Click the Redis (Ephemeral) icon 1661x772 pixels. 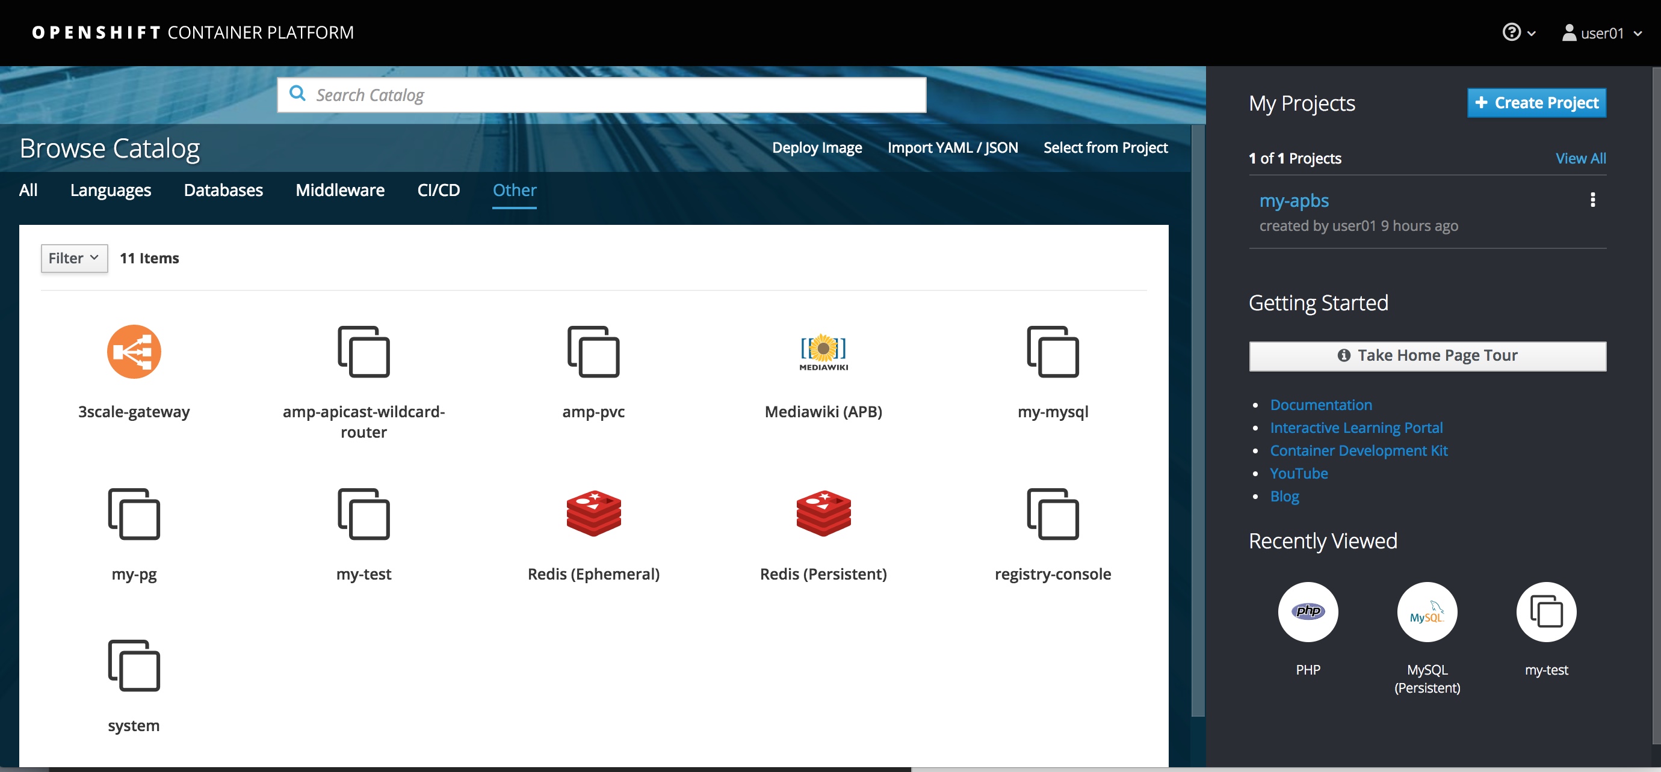pyautogui.click(x=593, y=513)
